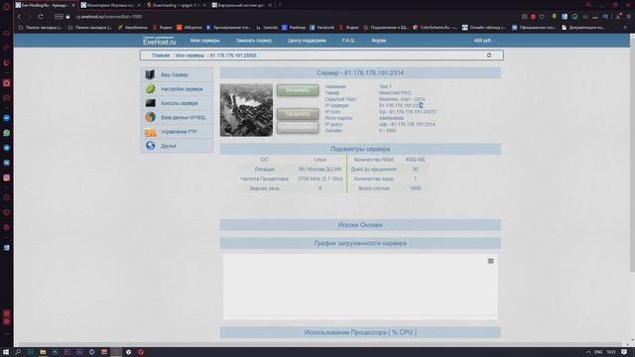
Task: Open notification center in system tray
Action: [624, 352]
